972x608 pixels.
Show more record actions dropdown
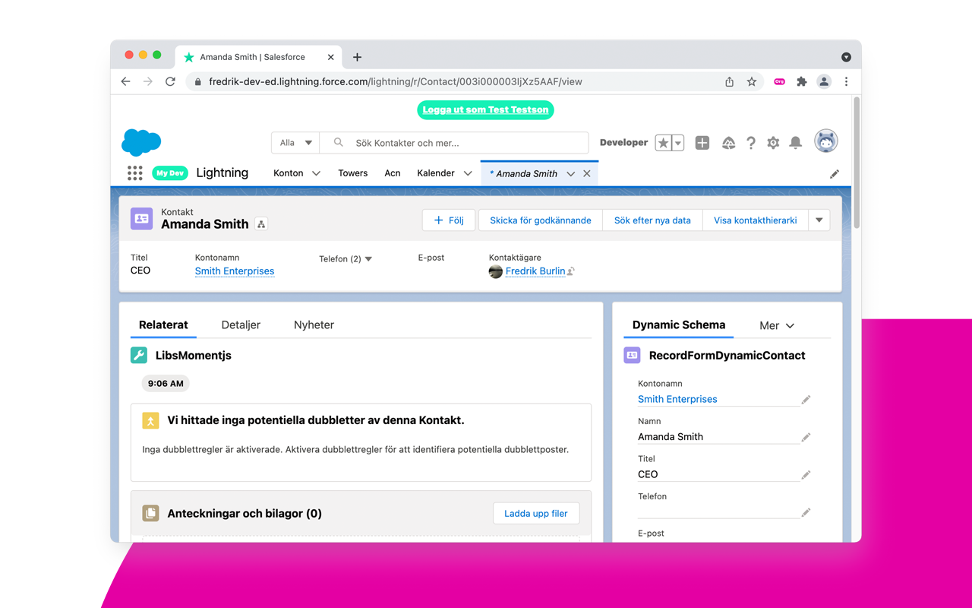pos(819,220)
